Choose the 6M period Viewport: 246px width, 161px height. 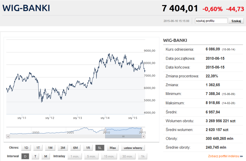(x=76, y=148)
